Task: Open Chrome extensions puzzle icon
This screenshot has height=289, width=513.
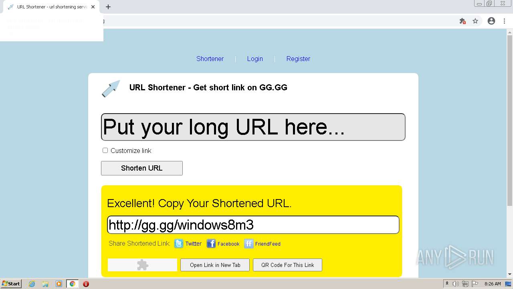Action: tap(463, 21)
